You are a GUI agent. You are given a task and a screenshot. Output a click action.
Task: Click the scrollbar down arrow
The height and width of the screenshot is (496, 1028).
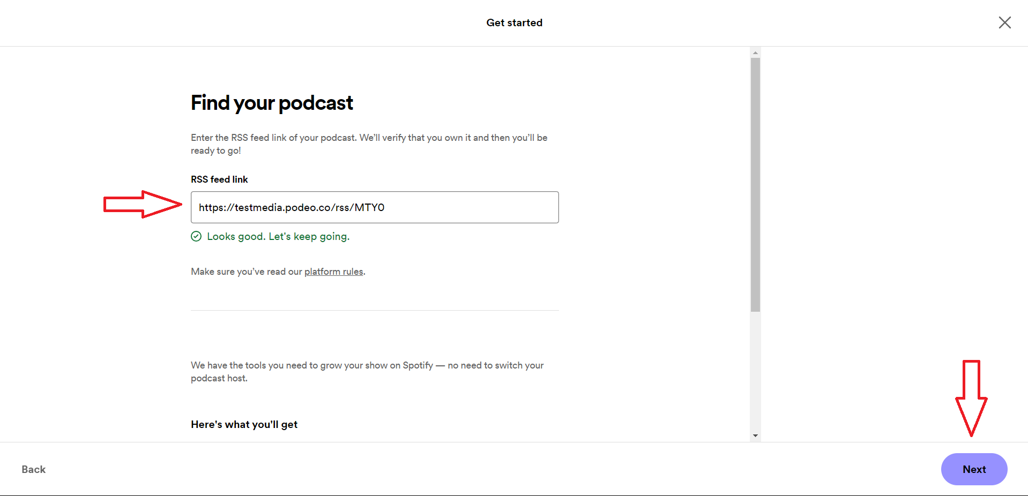click(x=755, y=436)
